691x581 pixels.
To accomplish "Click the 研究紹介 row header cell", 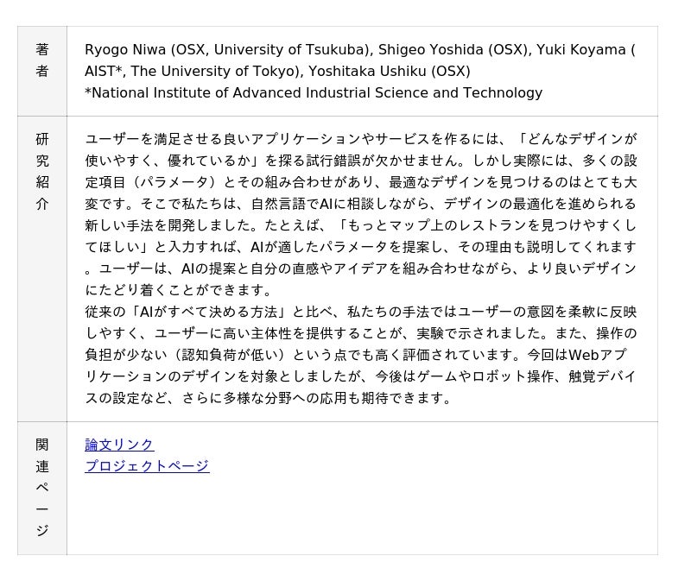I will coord(42,171).
